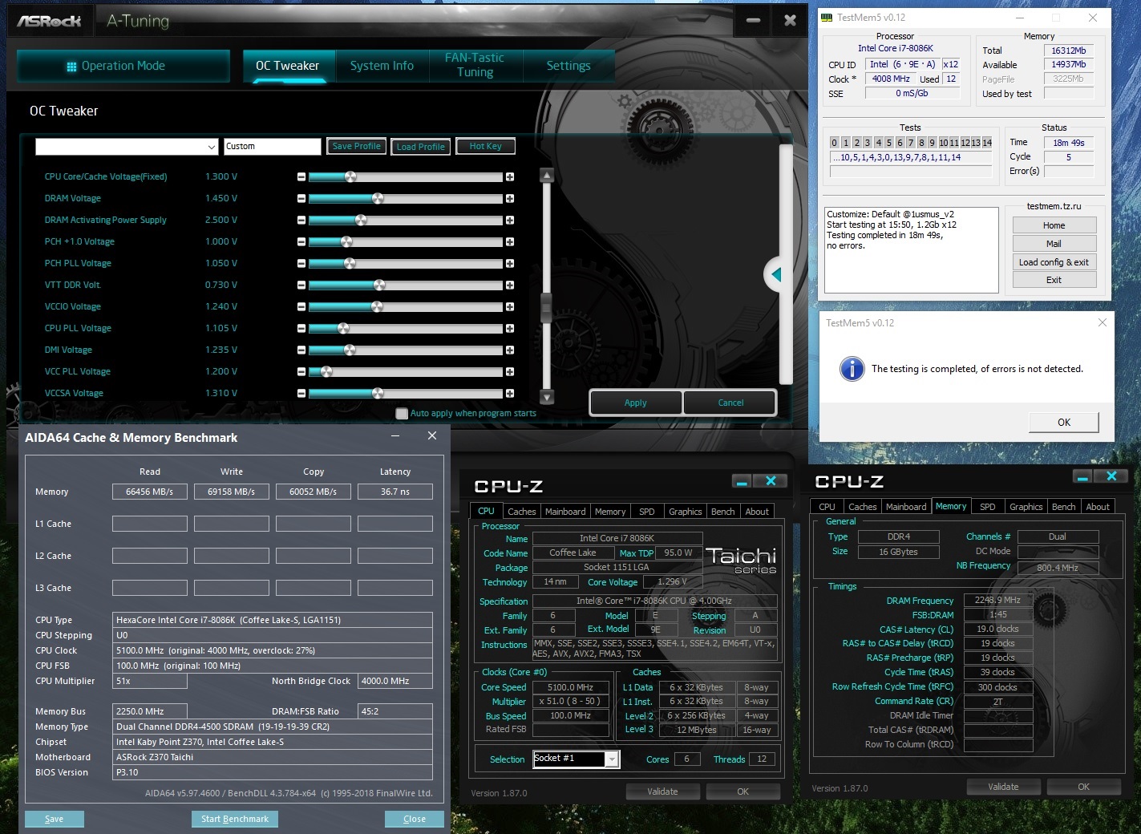This screenshot has height=834, width=1141.
Task: Click the cyan side-panel arrow in A-Tuning
Action: tap(775, 274)
